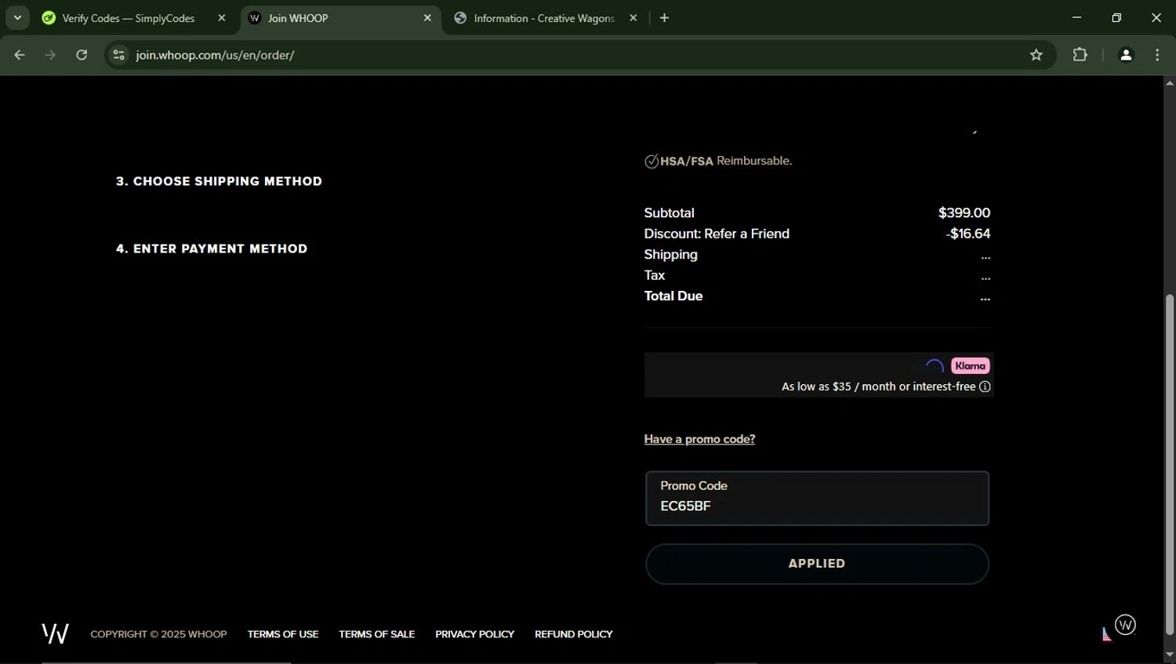The width and height of the screenshot is (1176, 664).
Task: Click the Klarna 'As low as $35 / month' text
Action: click(878, 386)
